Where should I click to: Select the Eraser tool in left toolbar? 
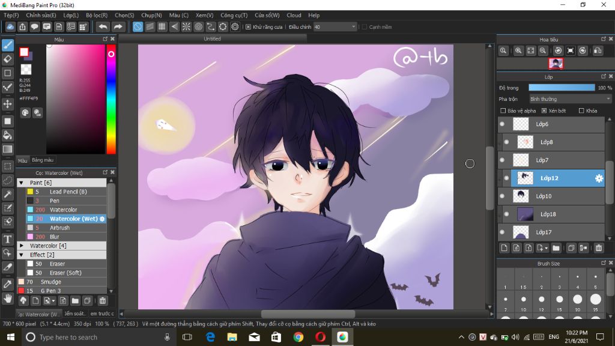click(7, 59)
